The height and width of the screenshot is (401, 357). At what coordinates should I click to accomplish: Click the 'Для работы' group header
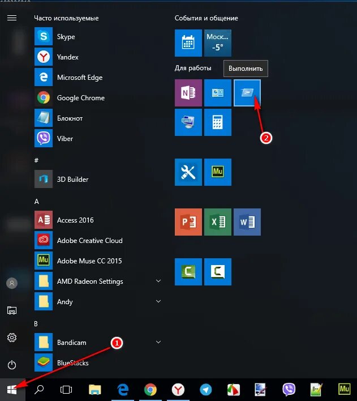pos(193,69)
